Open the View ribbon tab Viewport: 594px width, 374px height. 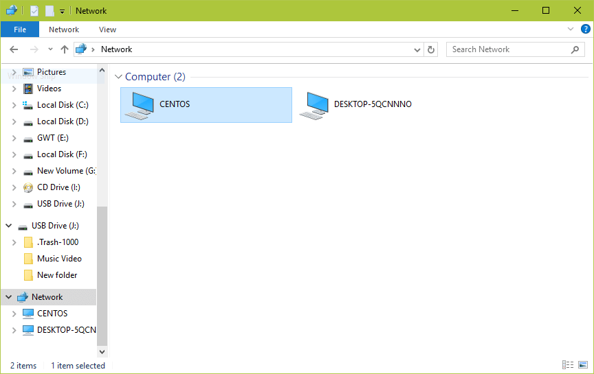107,30
